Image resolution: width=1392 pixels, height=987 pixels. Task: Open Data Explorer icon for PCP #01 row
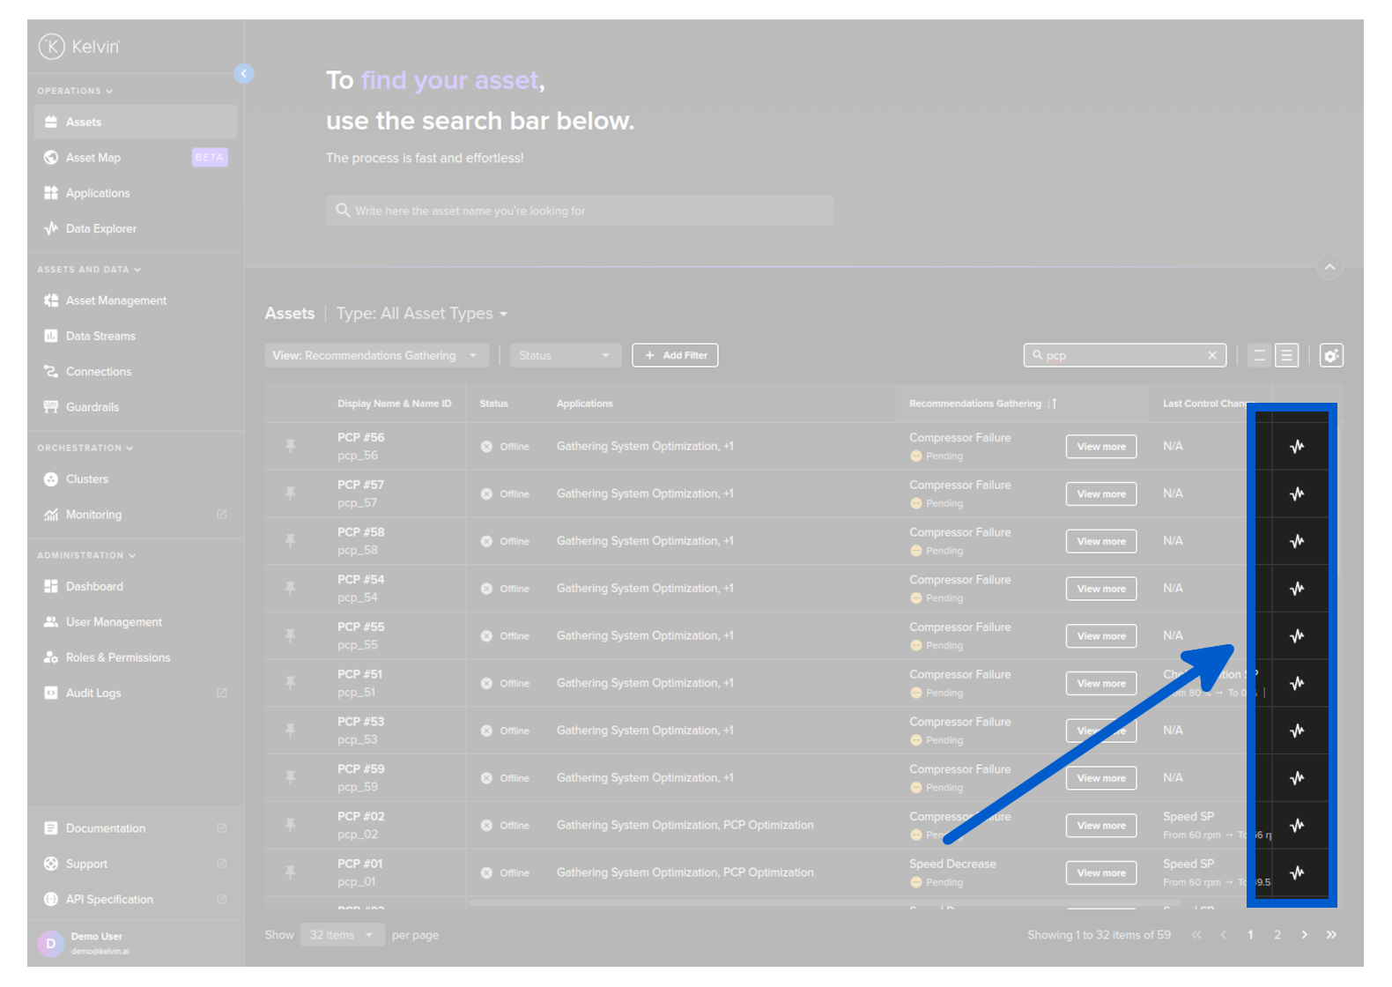tap(1297, 873)
